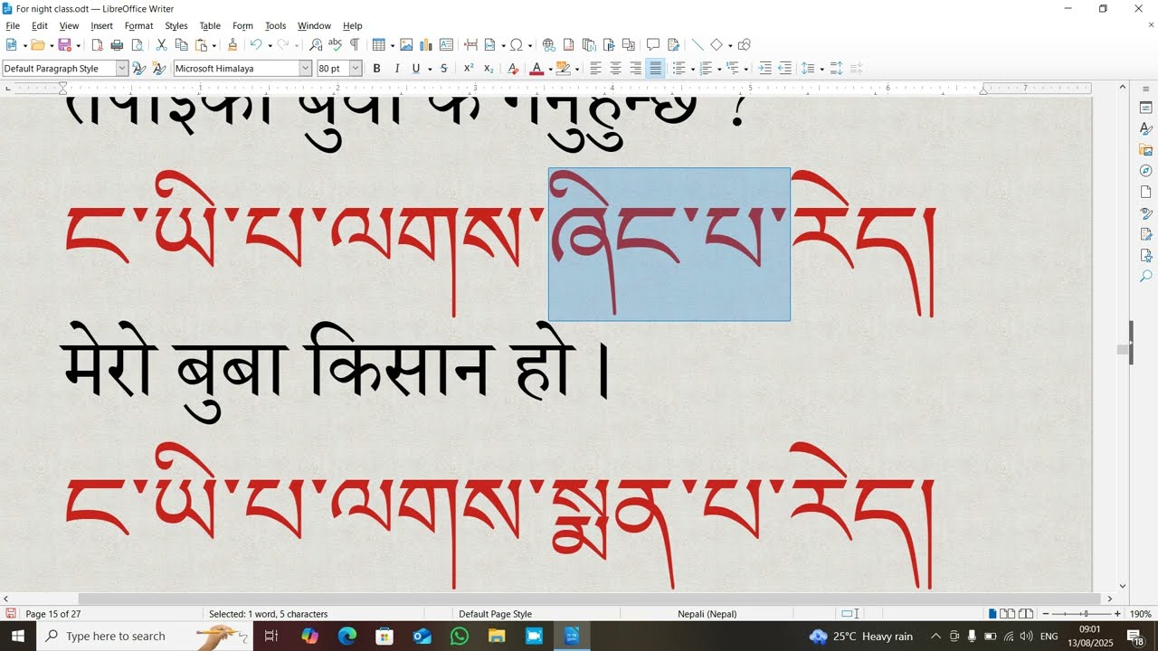Click the Superscript icon
The height and width of the screenshot is (651, 1158).
click(x=469, y=69)
